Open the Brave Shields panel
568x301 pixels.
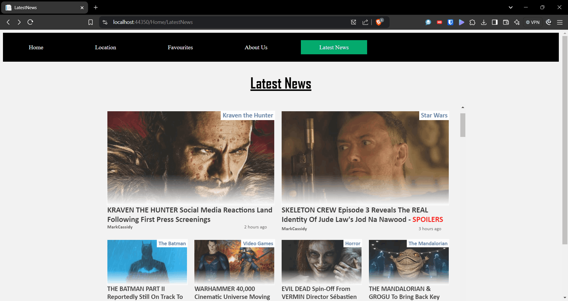(379, 22)
